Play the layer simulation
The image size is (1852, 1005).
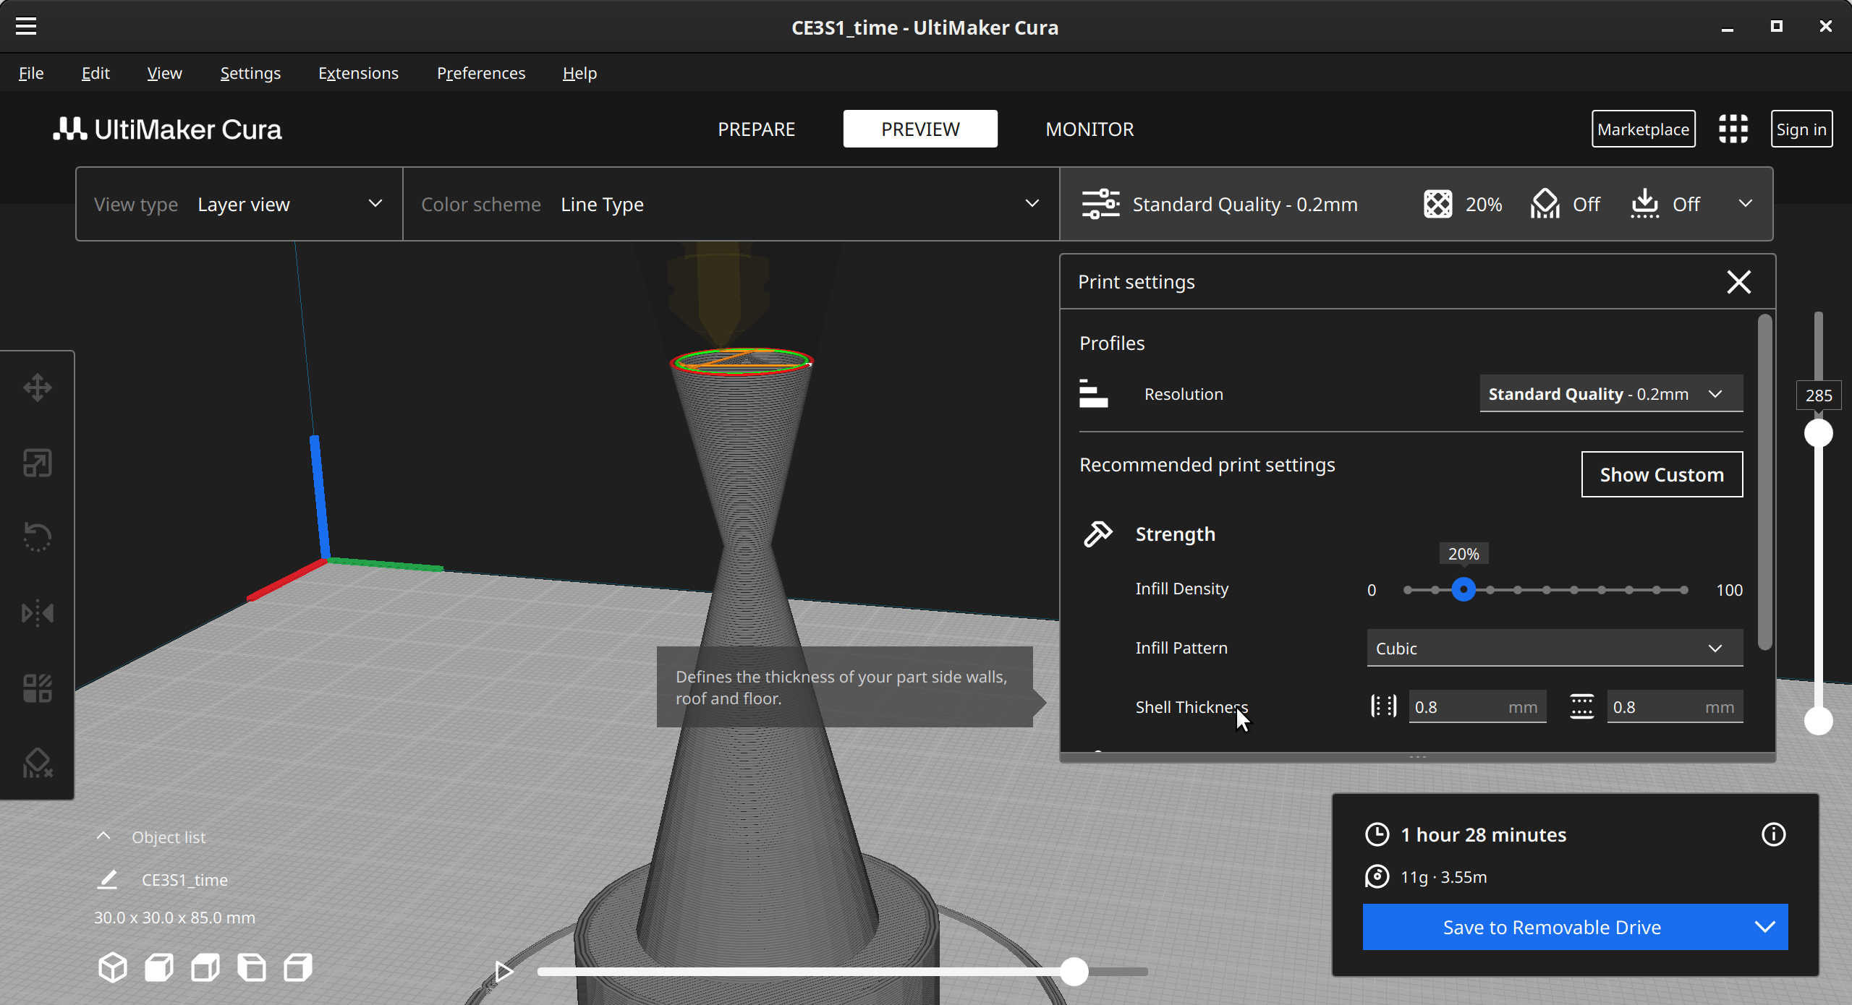(504, 971)
